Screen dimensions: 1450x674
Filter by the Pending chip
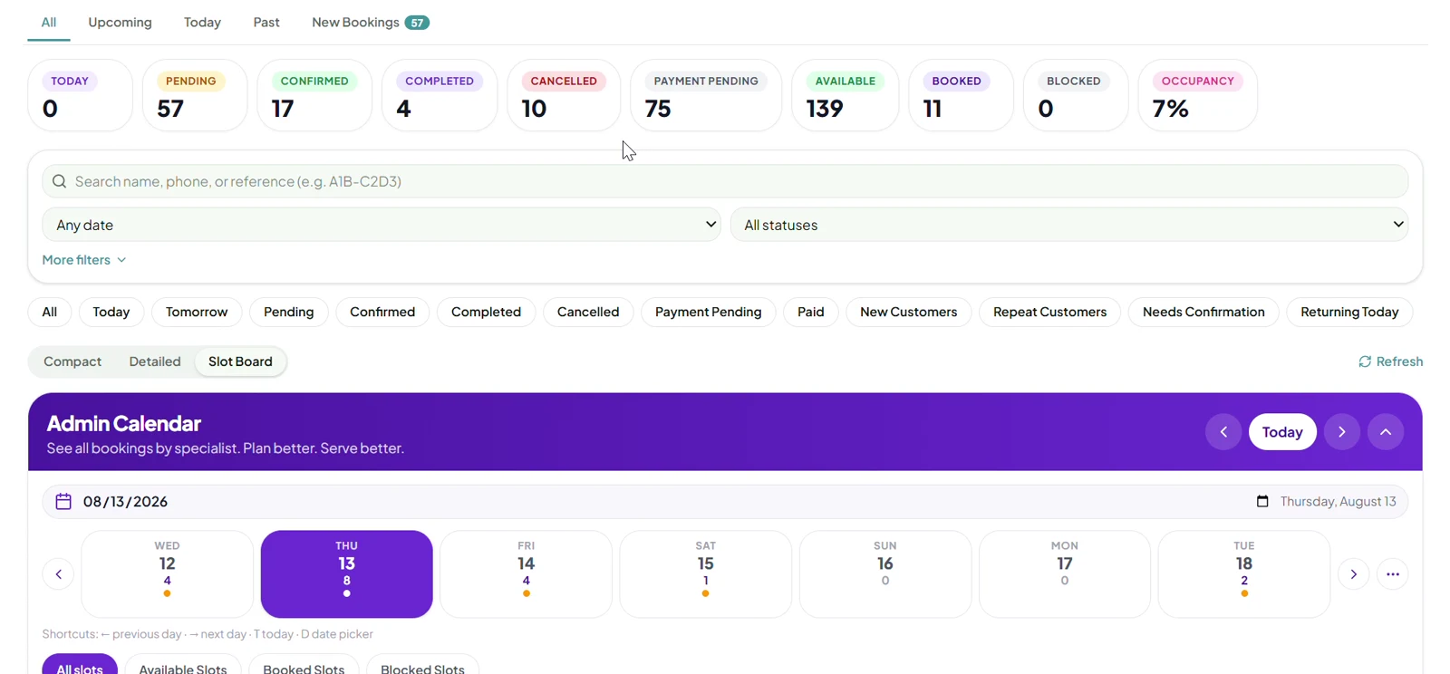[289, 312]
